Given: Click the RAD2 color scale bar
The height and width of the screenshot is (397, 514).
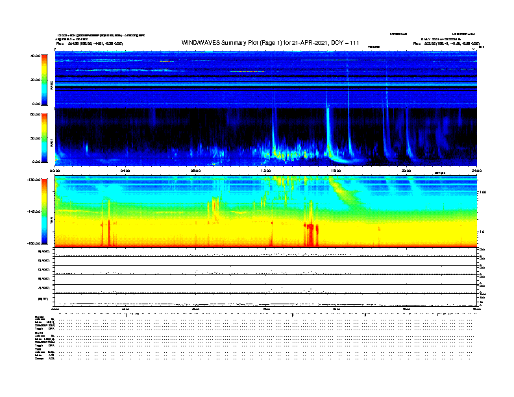Looking at the screenshot, I should point(44,80).
